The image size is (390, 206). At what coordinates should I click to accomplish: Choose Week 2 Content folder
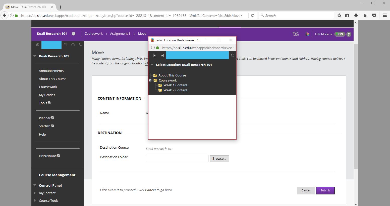click(175, 90)
